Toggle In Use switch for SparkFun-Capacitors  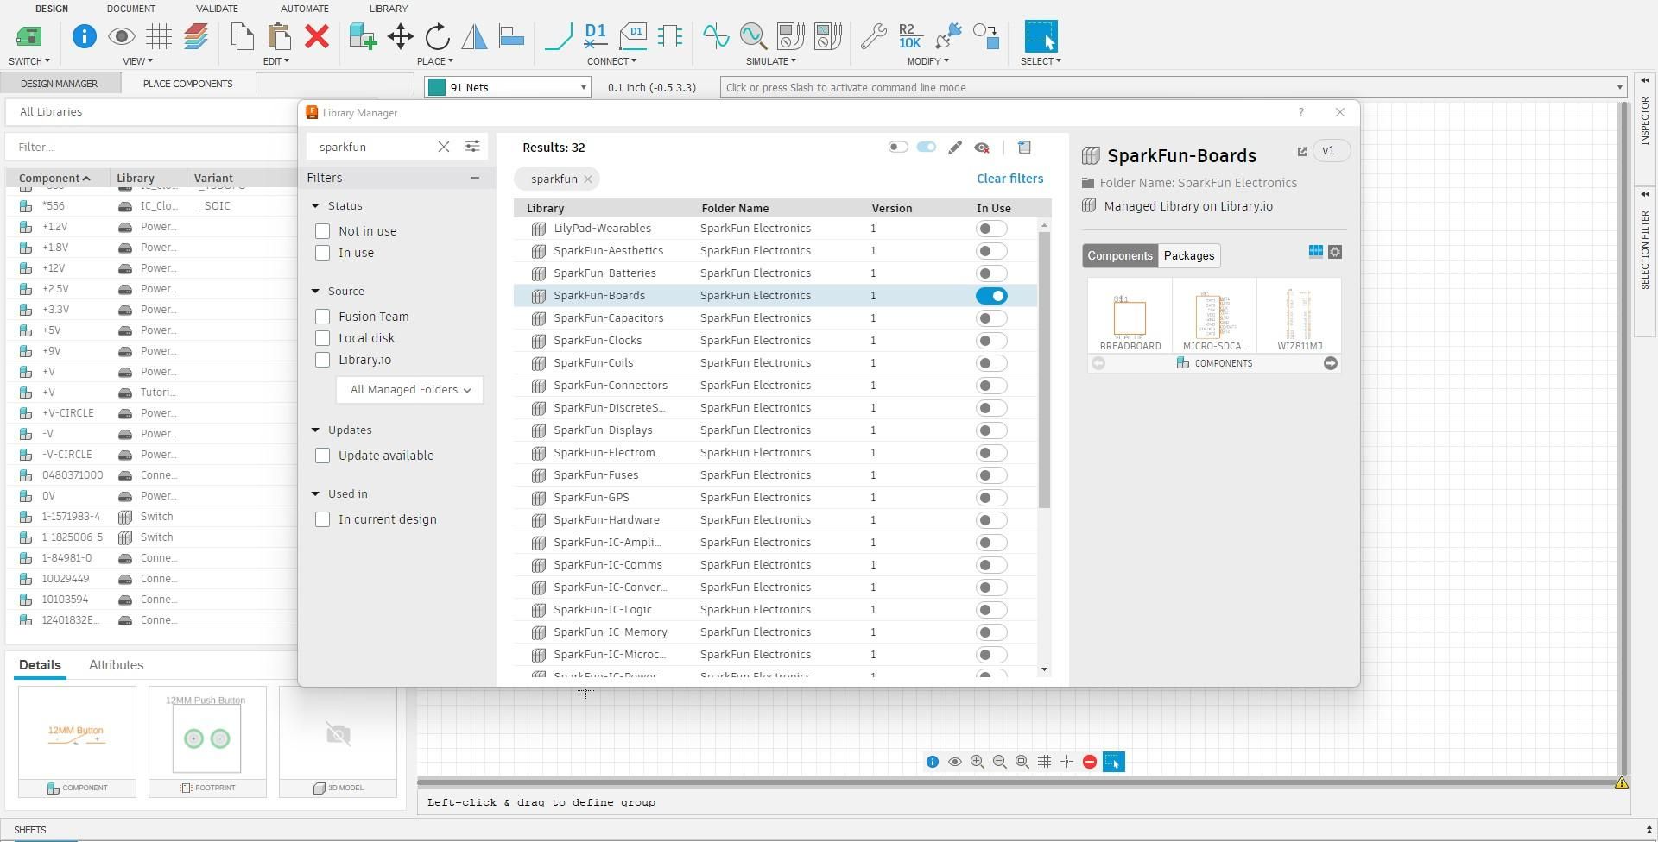click(x=991, y=318)
